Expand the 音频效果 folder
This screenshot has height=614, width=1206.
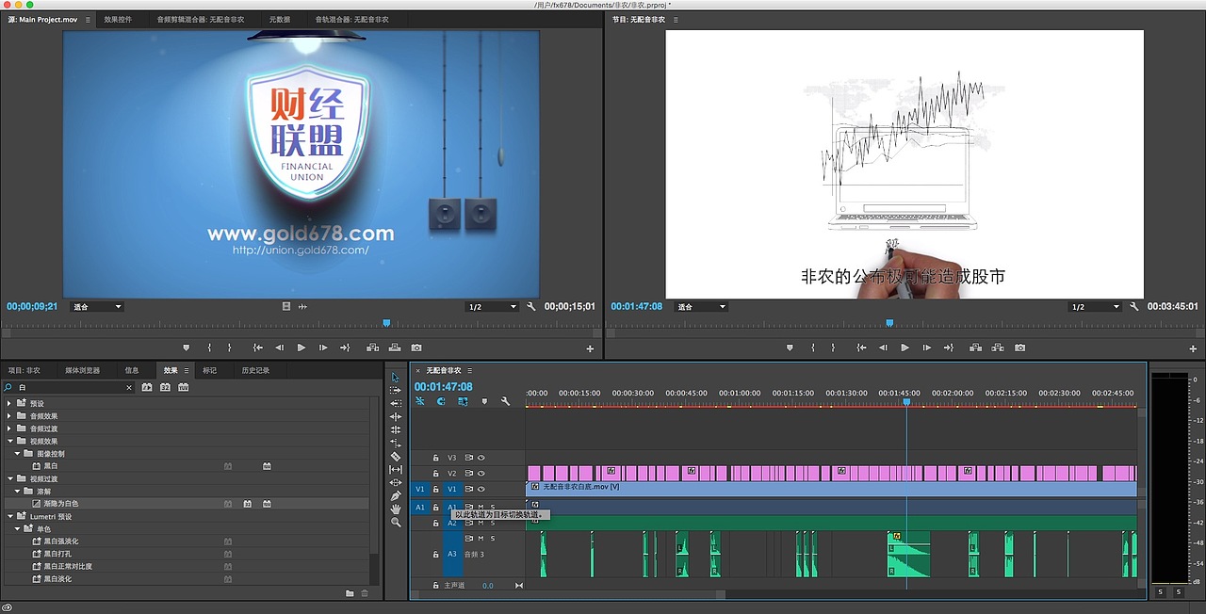point(10,416)
